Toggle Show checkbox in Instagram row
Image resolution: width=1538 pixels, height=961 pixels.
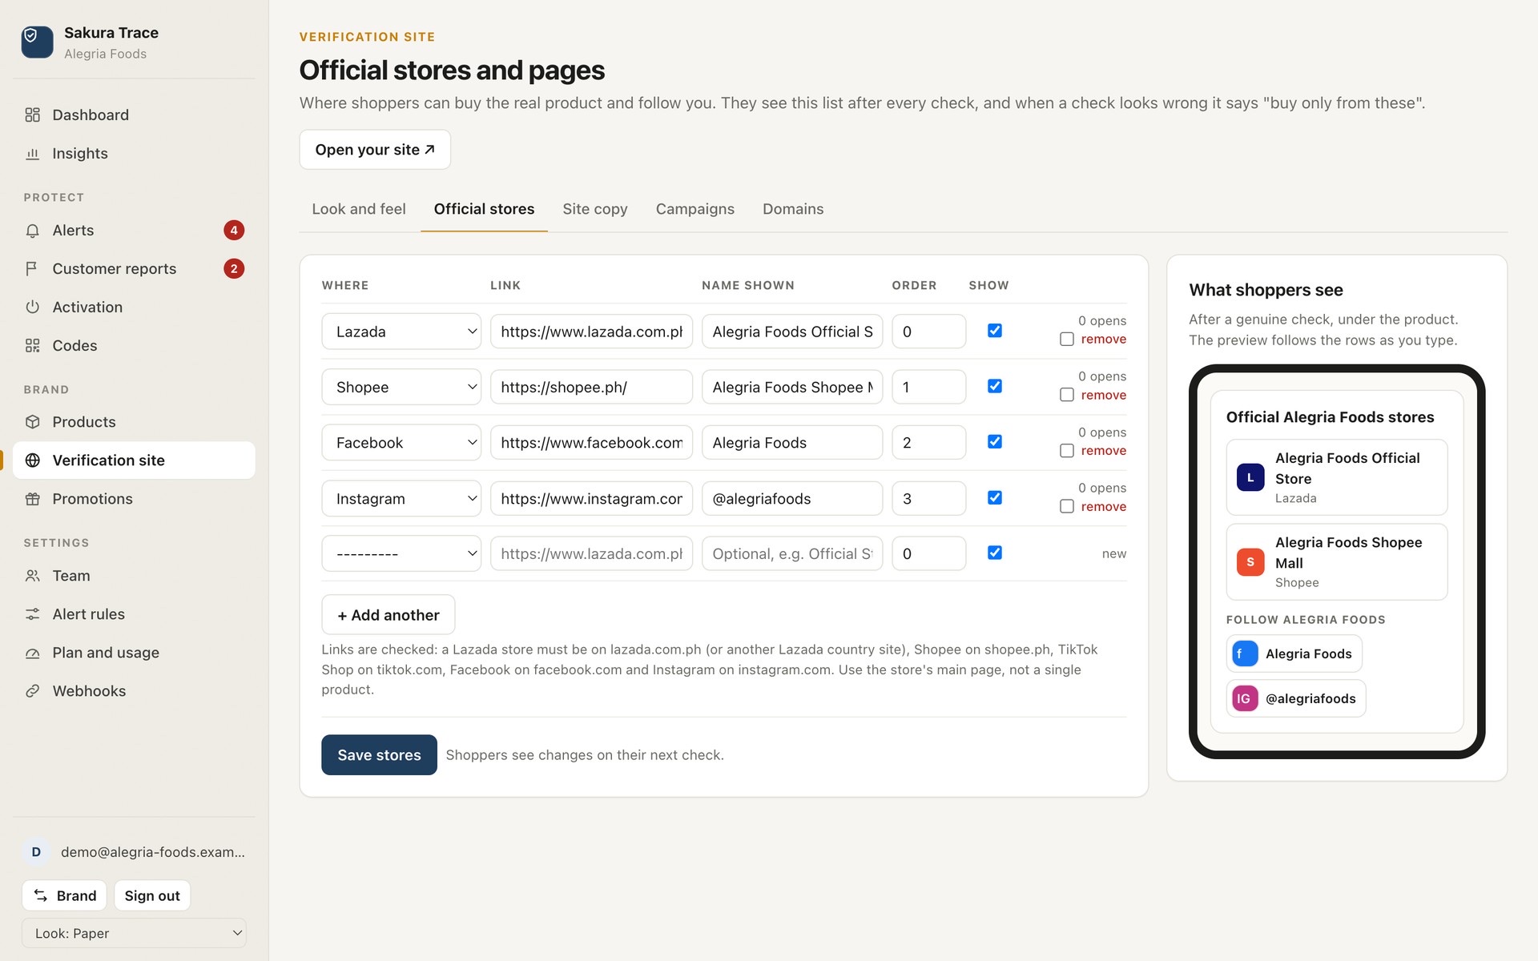[x=994, y=497]
